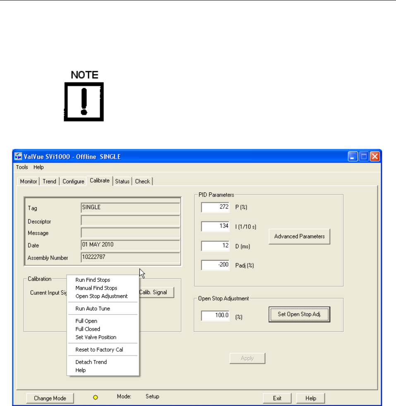Minimize the ValVue SVi1000 window
Viewport: 396px width, 406px height.
(x=353, y=156)
